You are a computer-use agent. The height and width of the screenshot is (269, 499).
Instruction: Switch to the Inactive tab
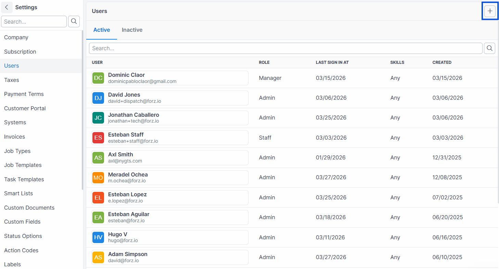[x=132, y=30]
